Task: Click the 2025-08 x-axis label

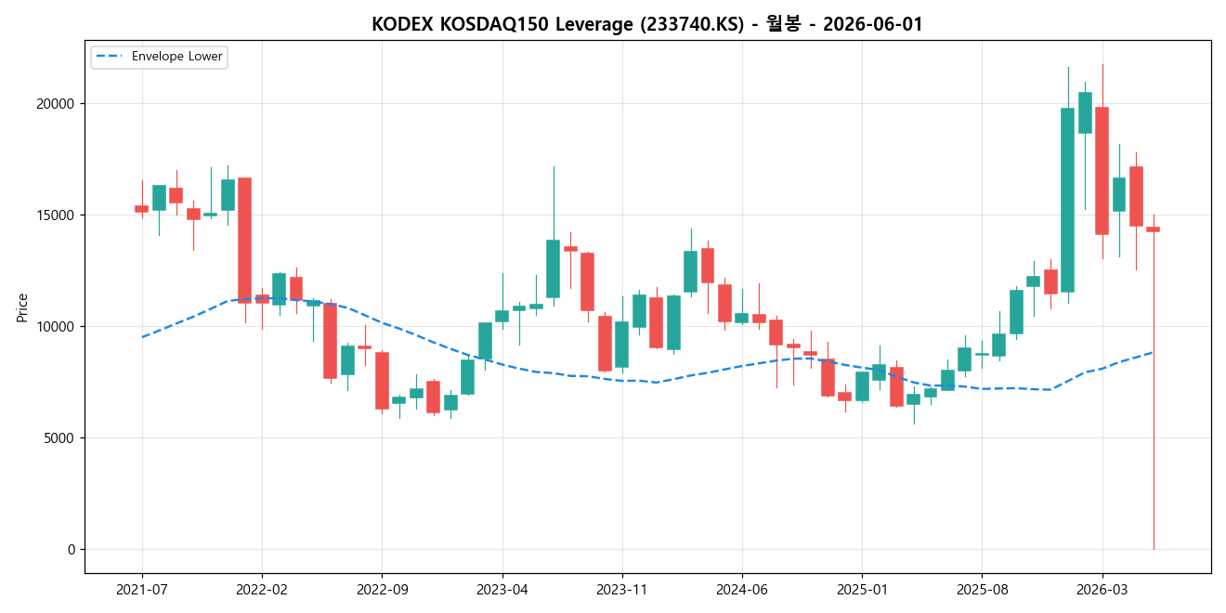Action: pyautogui.click(x=982, y=589)
